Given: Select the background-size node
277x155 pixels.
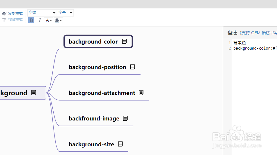Looking at the screenshot, I should click(91, 144).
